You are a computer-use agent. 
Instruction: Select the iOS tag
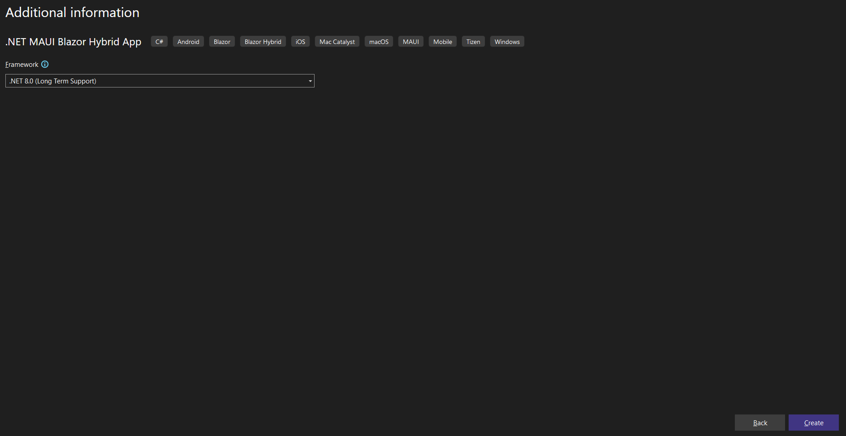(x=300, y=41)
